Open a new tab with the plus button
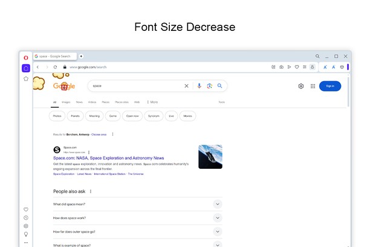 [81, 56]
